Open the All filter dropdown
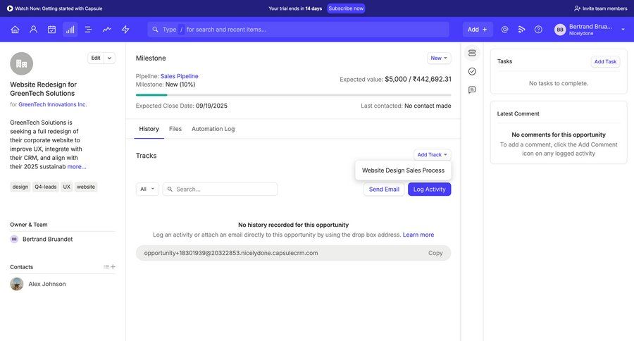The height and width of the screenshot is (341, 634). pos(147,189)
